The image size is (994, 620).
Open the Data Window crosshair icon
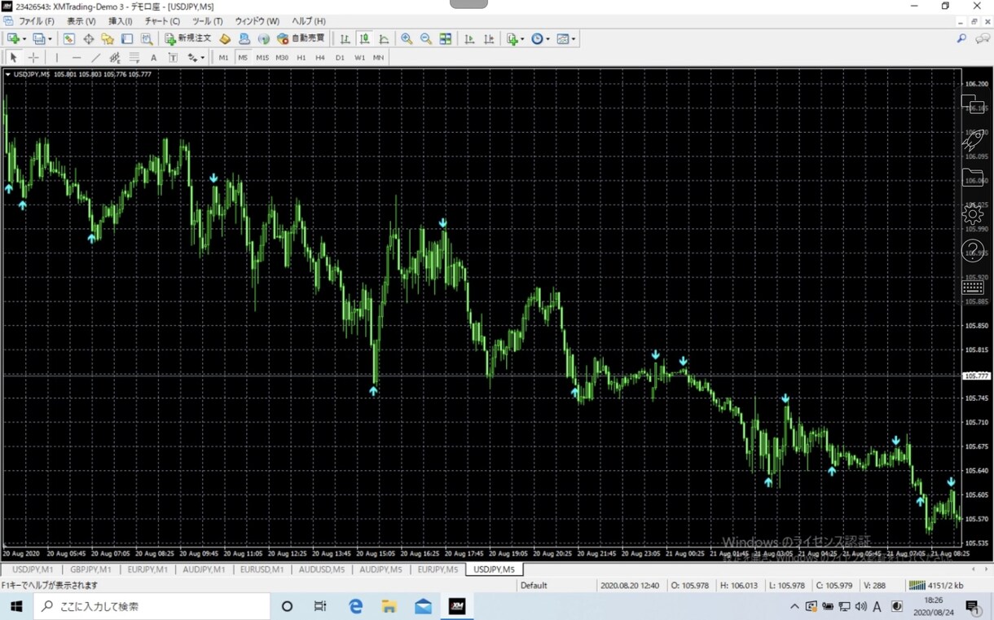(x=88, y=38)
